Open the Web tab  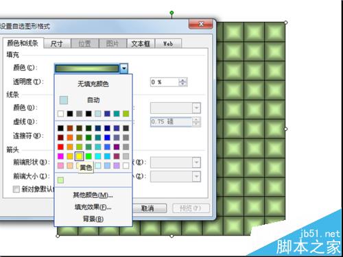pos(168,43)
